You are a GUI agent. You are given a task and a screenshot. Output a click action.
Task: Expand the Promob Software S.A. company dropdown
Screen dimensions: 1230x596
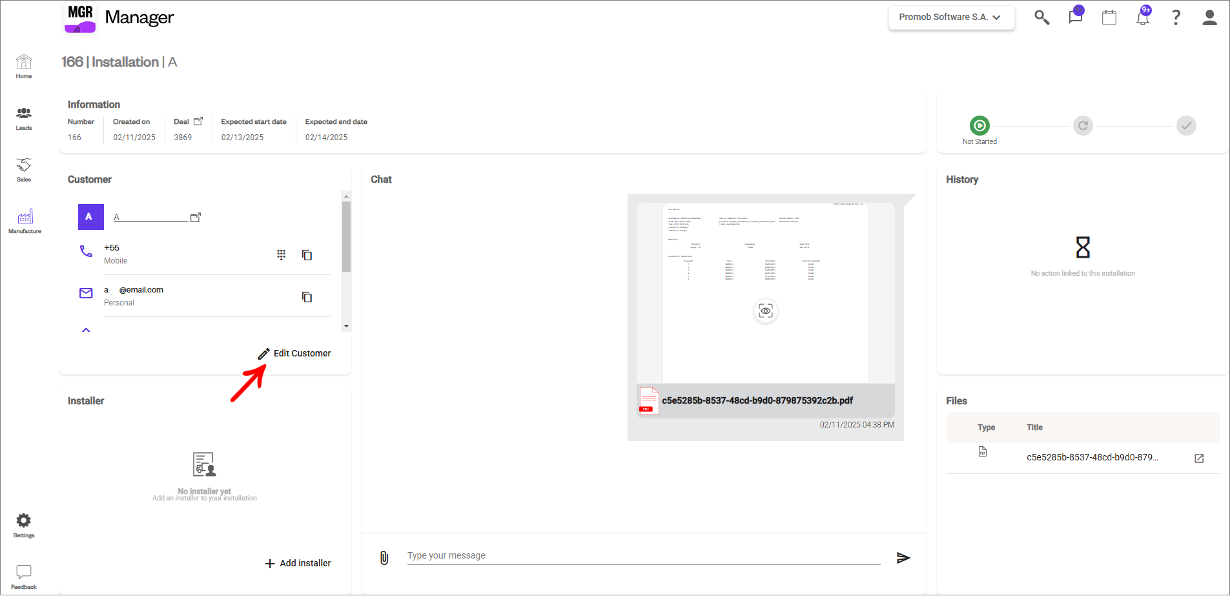pyautogui.click(x=950, y=17)
